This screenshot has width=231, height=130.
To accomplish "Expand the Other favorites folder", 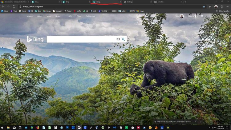I will (x=223, y=11).
